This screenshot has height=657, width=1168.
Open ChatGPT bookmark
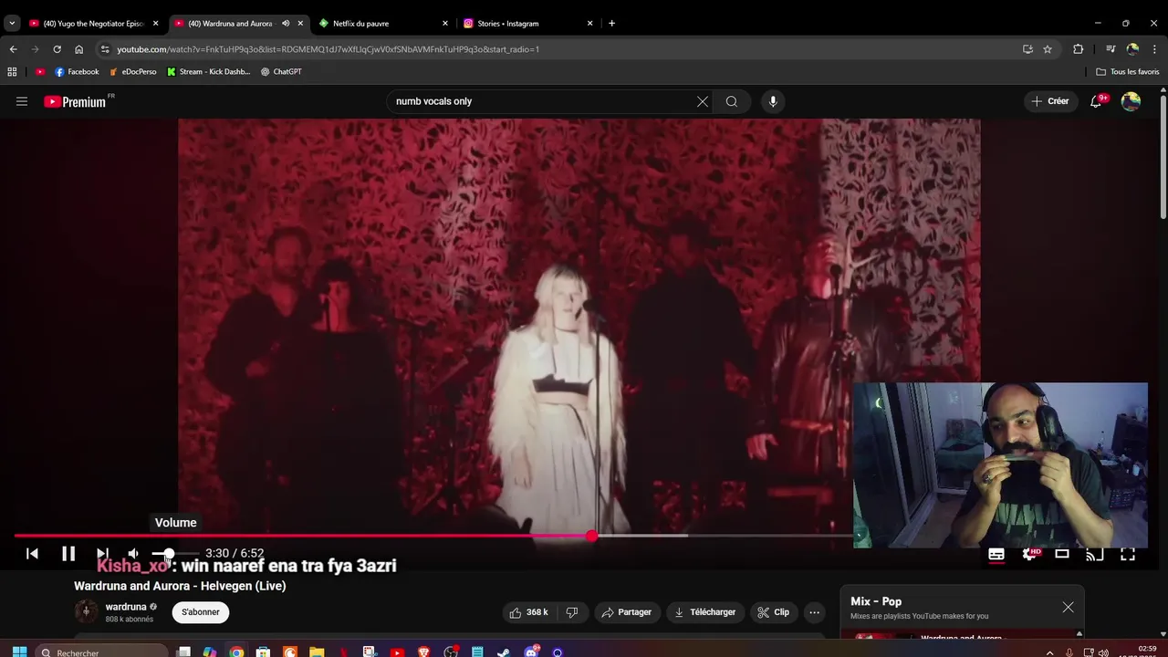[281, 71]
